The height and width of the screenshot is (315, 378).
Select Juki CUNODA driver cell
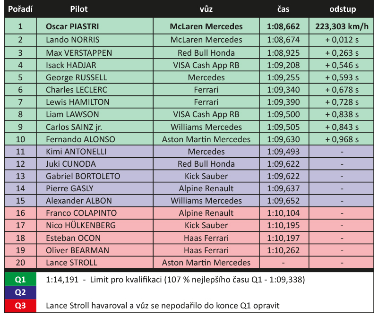click(x=95, y=164)
